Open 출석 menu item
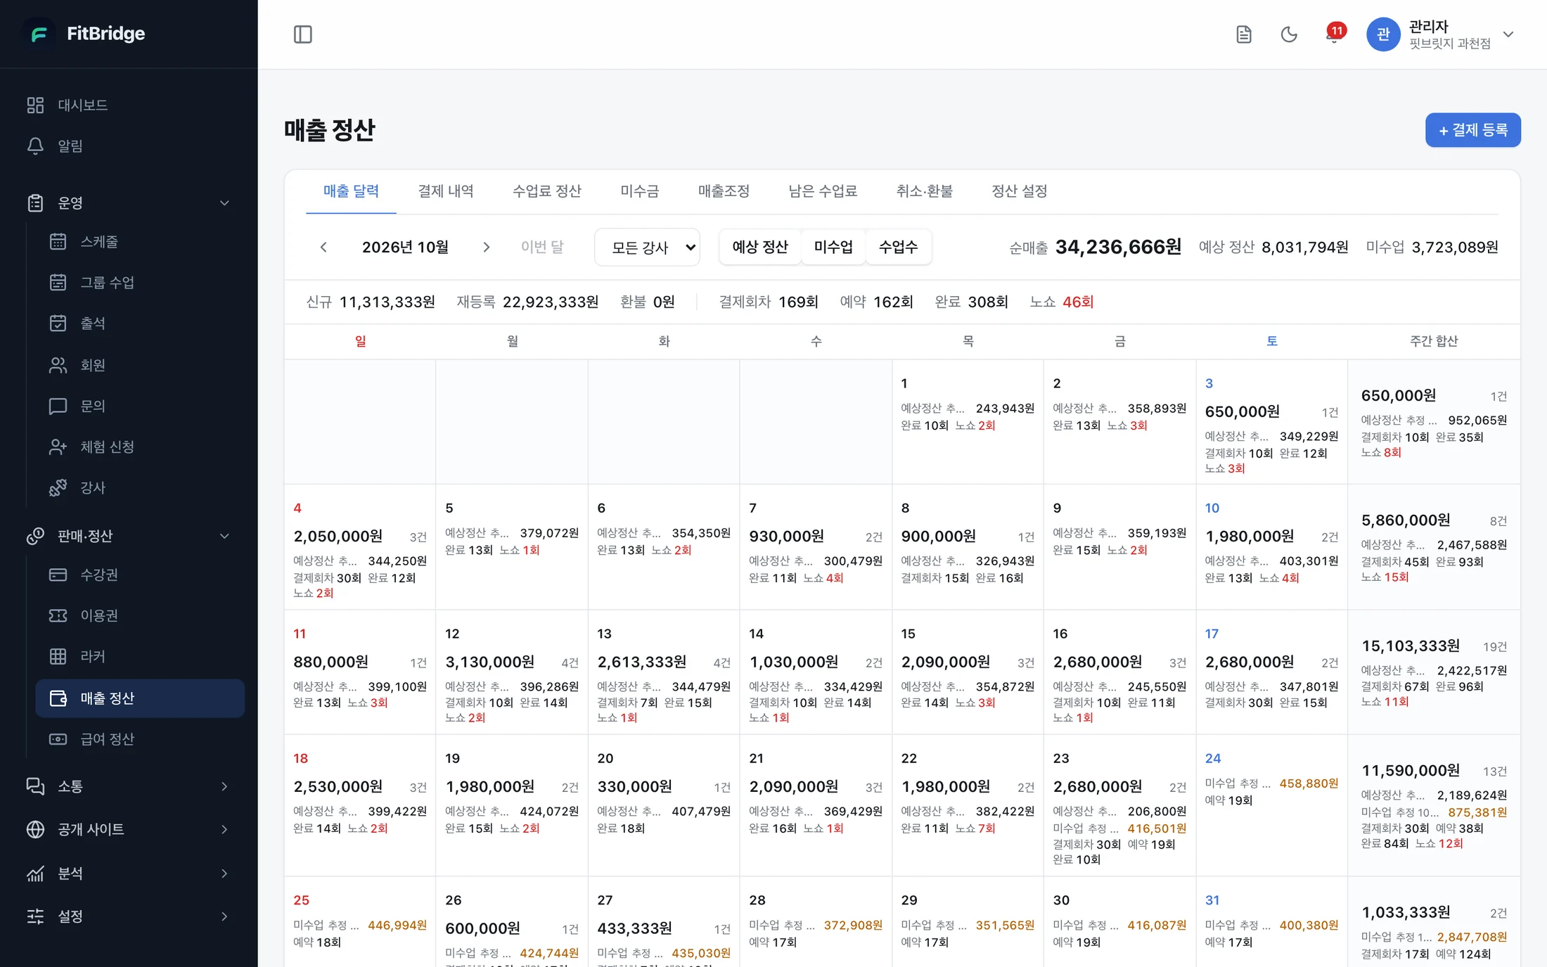The width and height of the screenshot is (1547, 967). pos(140,323)
